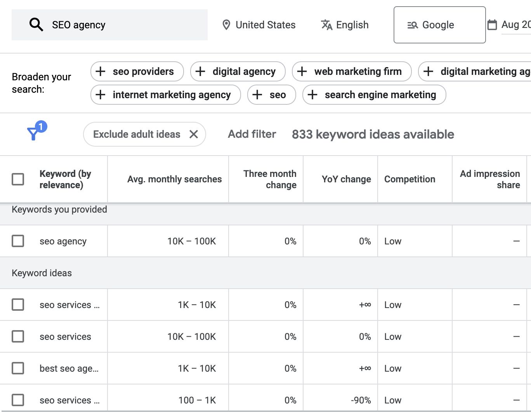Click the translate icon next to English
Viewport: 531px width, 412px height.
tap(326, 24)
